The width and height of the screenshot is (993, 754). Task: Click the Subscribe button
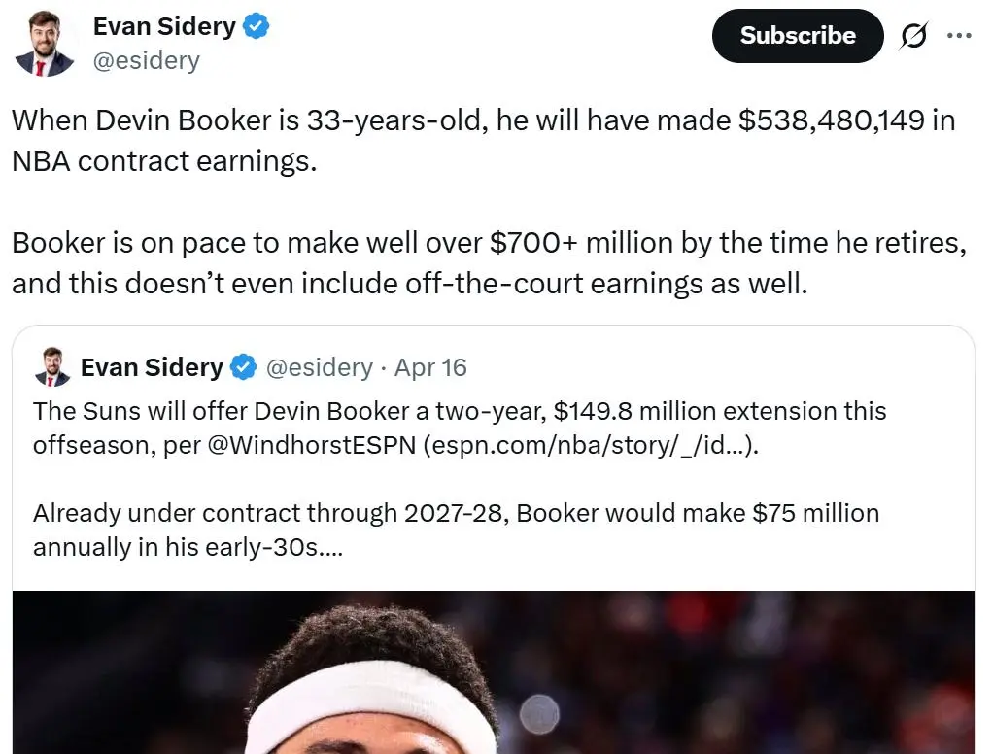[x=798, y=35]
